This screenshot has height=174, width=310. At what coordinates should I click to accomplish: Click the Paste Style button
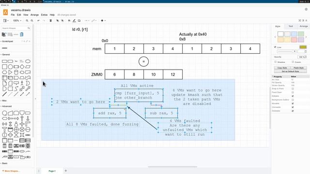click(298, 68)
